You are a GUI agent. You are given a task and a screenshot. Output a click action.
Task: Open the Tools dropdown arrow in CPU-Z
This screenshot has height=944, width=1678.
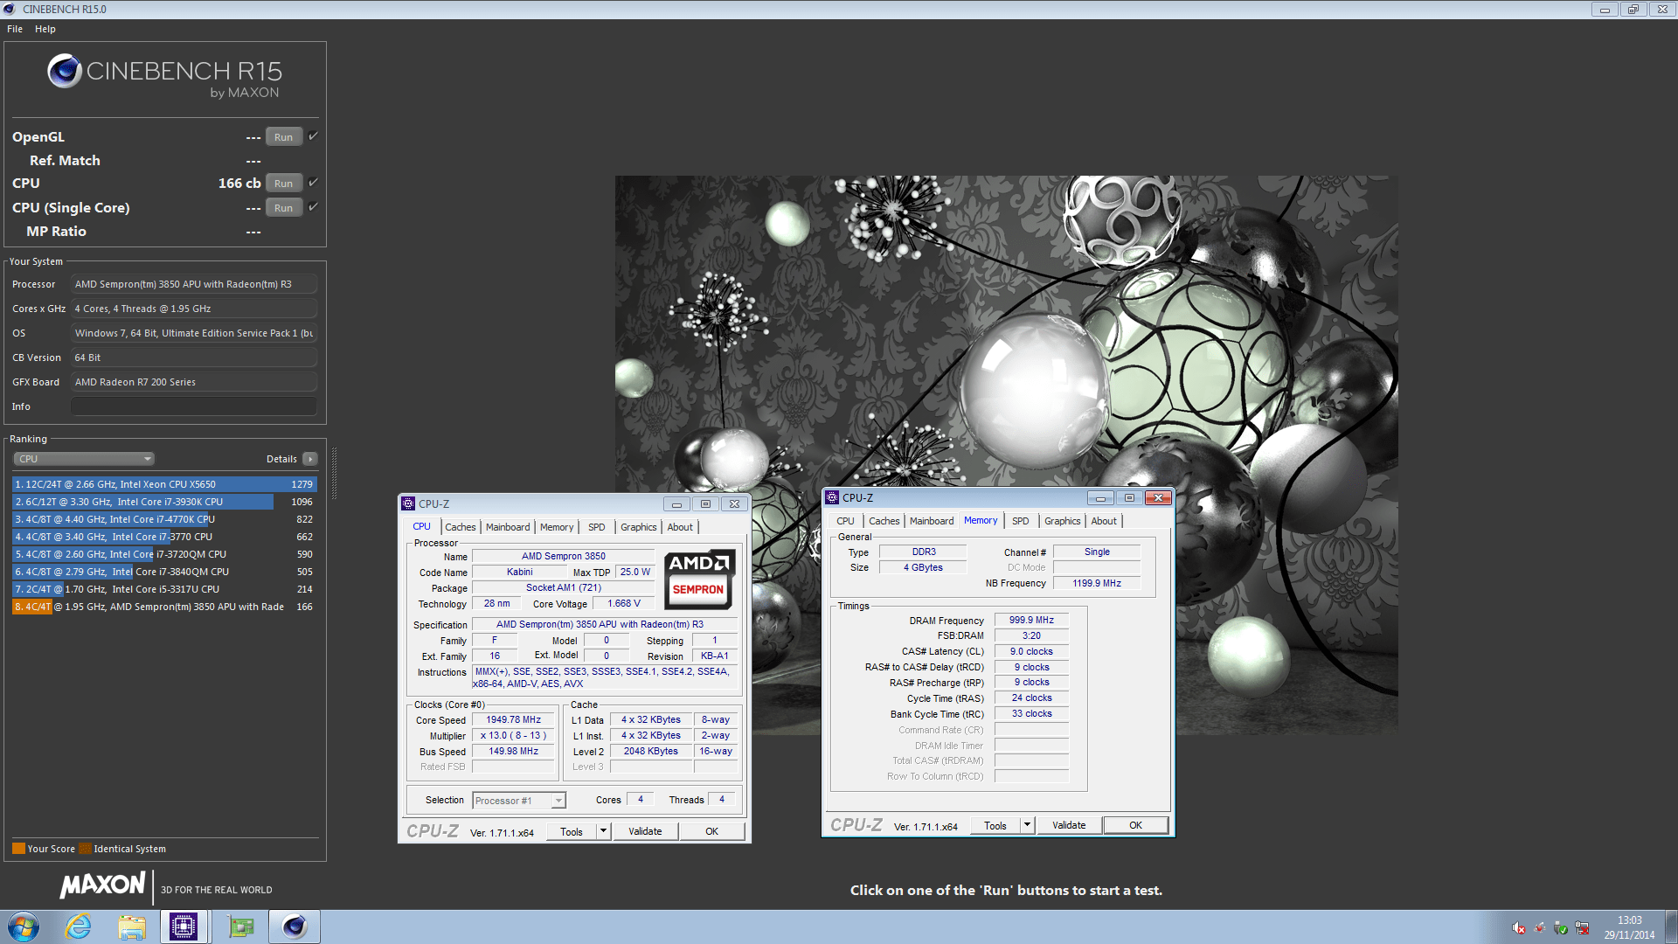pyautogui.click(x=602, y=830)
